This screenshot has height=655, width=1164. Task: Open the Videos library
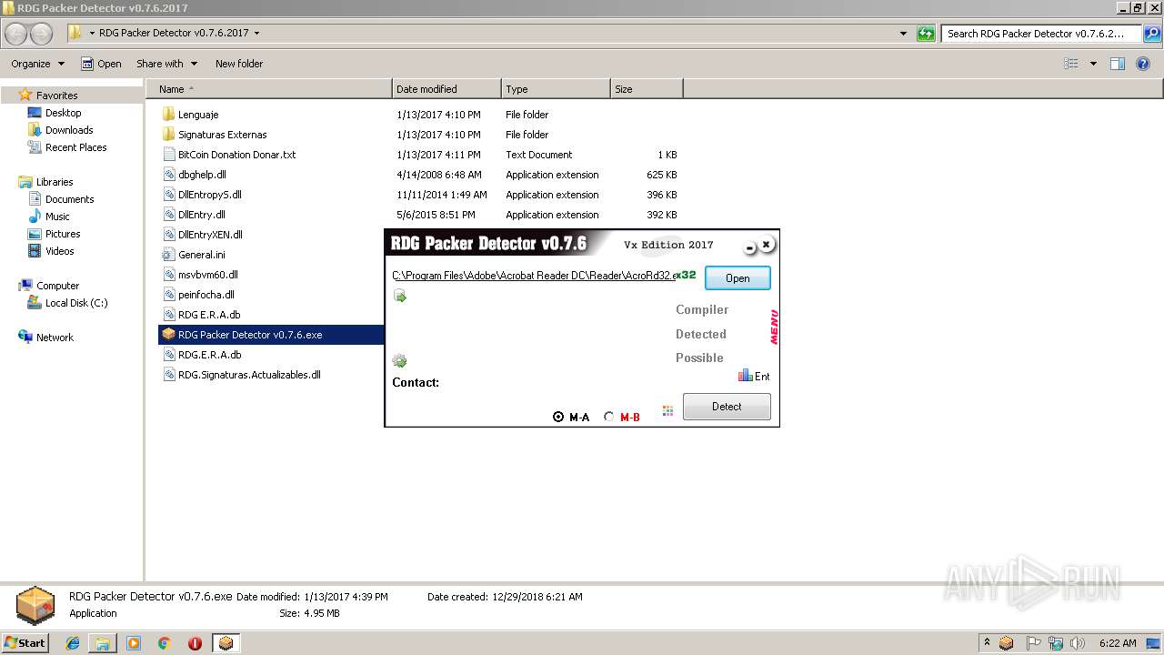(59, 251)
